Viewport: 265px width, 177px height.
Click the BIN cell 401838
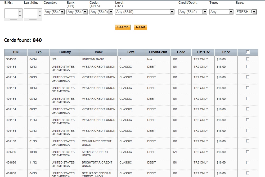11,174
